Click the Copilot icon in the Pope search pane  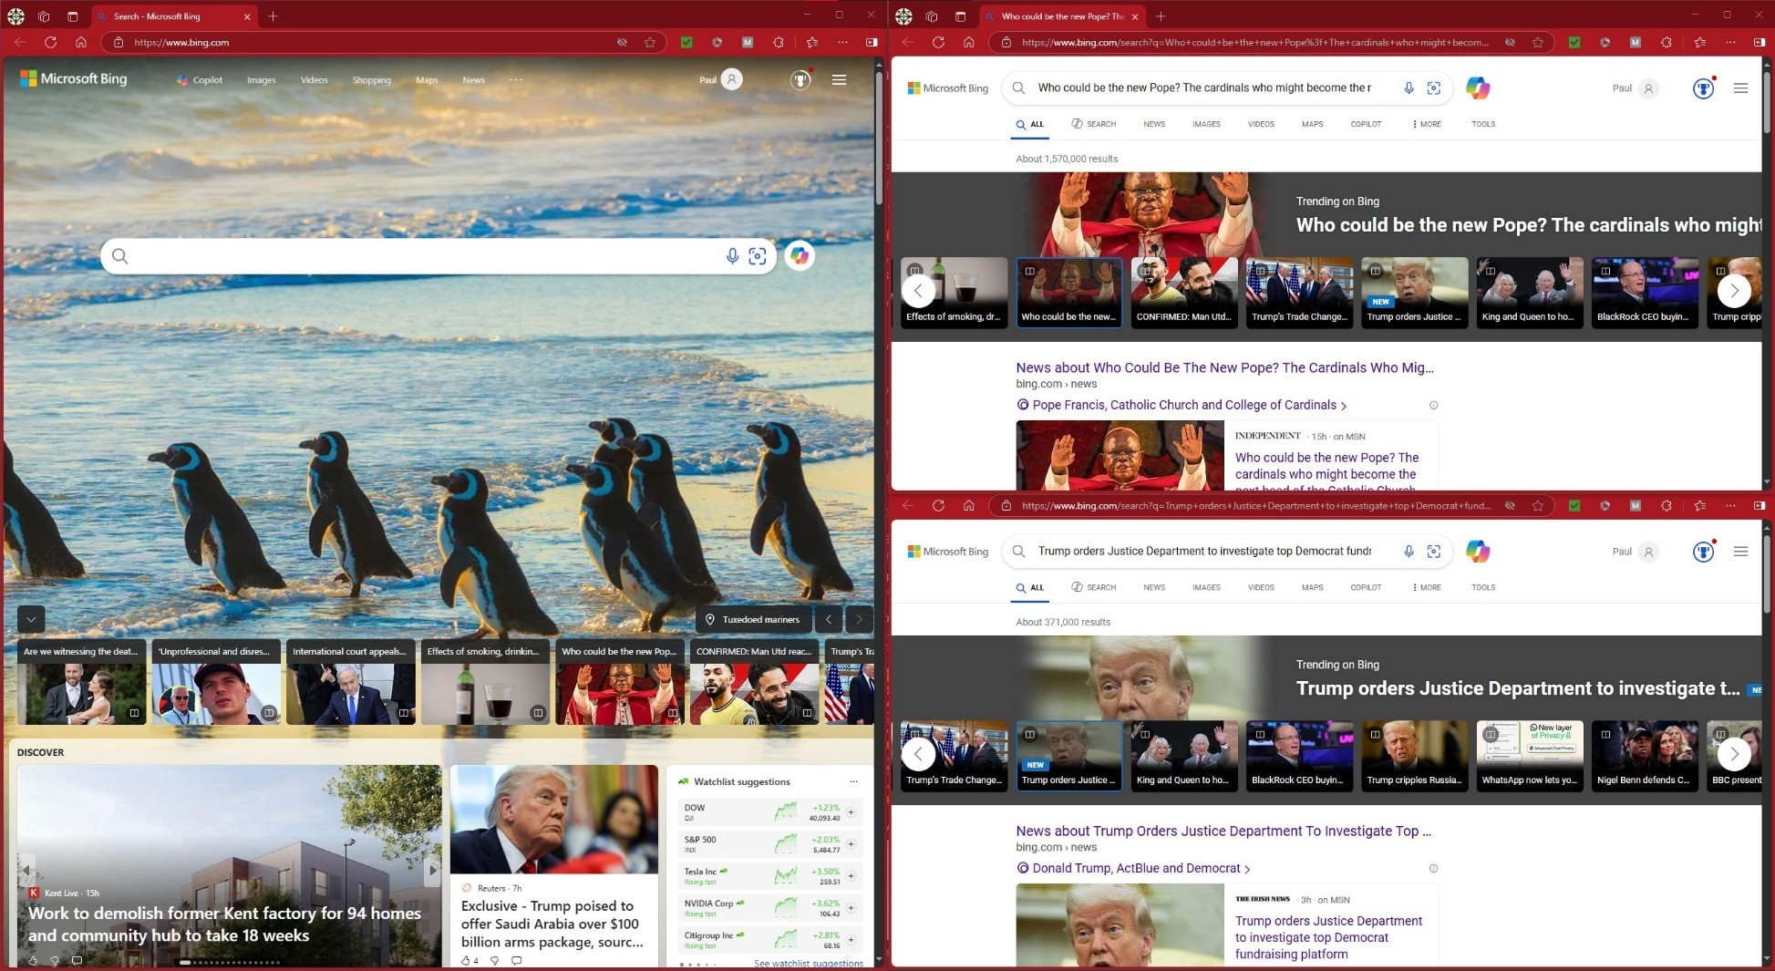pos(1478,88)
